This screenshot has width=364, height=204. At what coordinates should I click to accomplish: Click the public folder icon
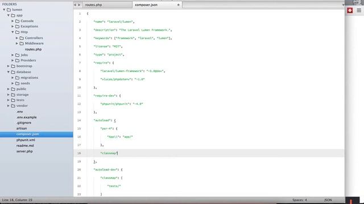(13, 89)
